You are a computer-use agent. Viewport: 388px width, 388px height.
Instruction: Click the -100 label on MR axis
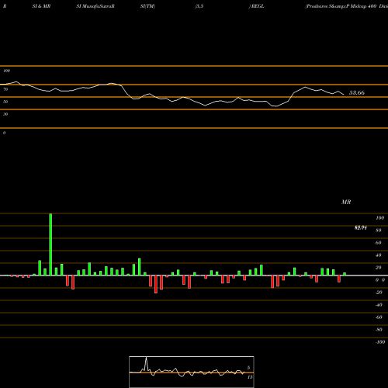(380, 342)
